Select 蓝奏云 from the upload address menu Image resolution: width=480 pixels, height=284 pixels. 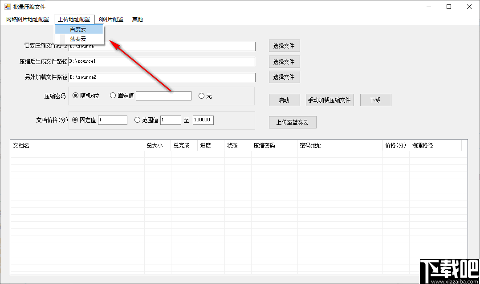point(78,39)
